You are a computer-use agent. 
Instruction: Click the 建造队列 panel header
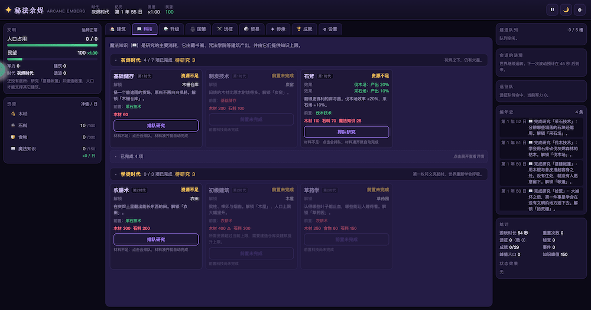coord(541,29)
